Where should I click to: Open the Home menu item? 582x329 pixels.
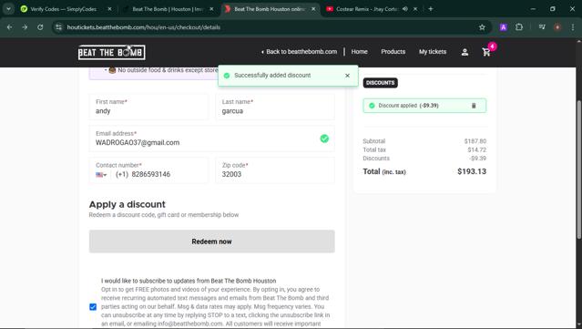pyautogui.click(x=359, y=52)
